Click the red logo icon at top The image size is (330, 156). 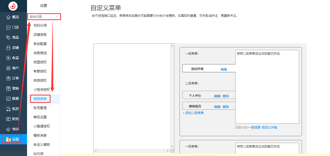pyautogui.click(x=13, y=6)
